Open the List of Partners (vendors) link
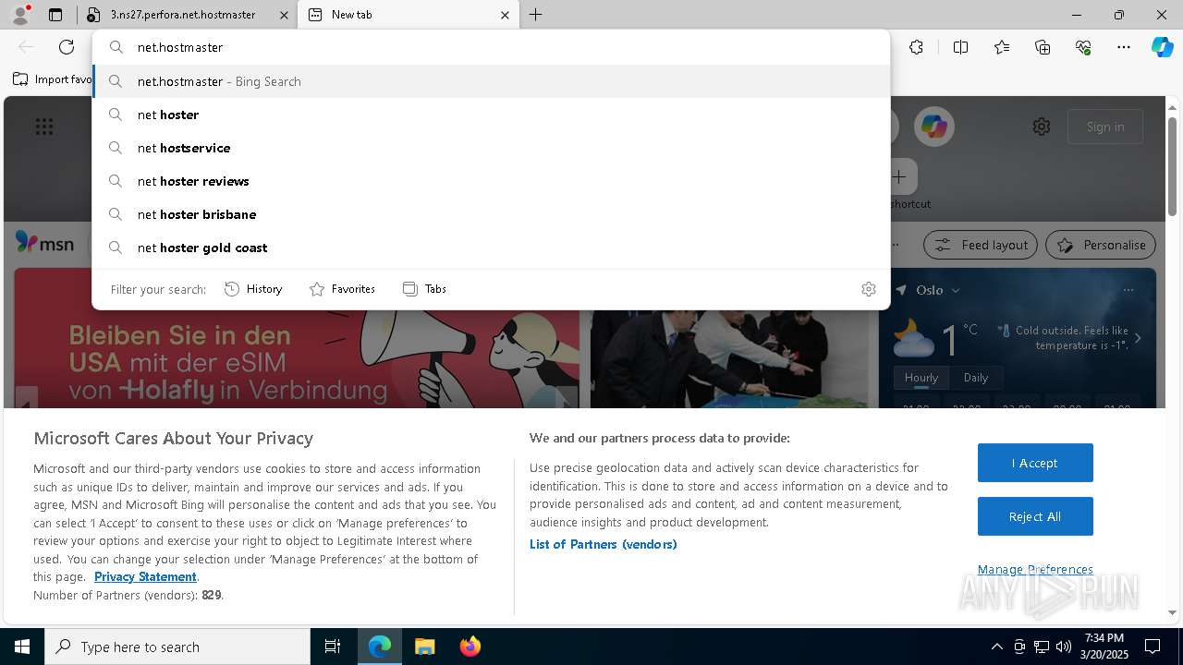This screenshot has height=665, width=1183. coord(603,544)
